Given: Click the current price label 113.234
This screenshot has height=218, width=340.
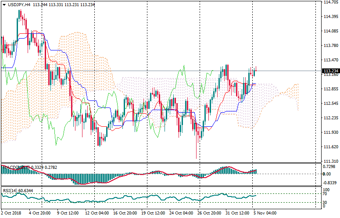Looking at the screenshot, I should click(x=330, y=71).
